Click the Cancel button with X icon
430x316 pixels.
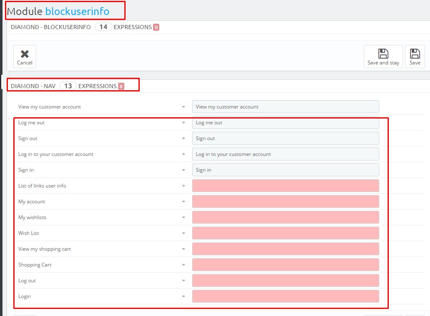(25, 57)
